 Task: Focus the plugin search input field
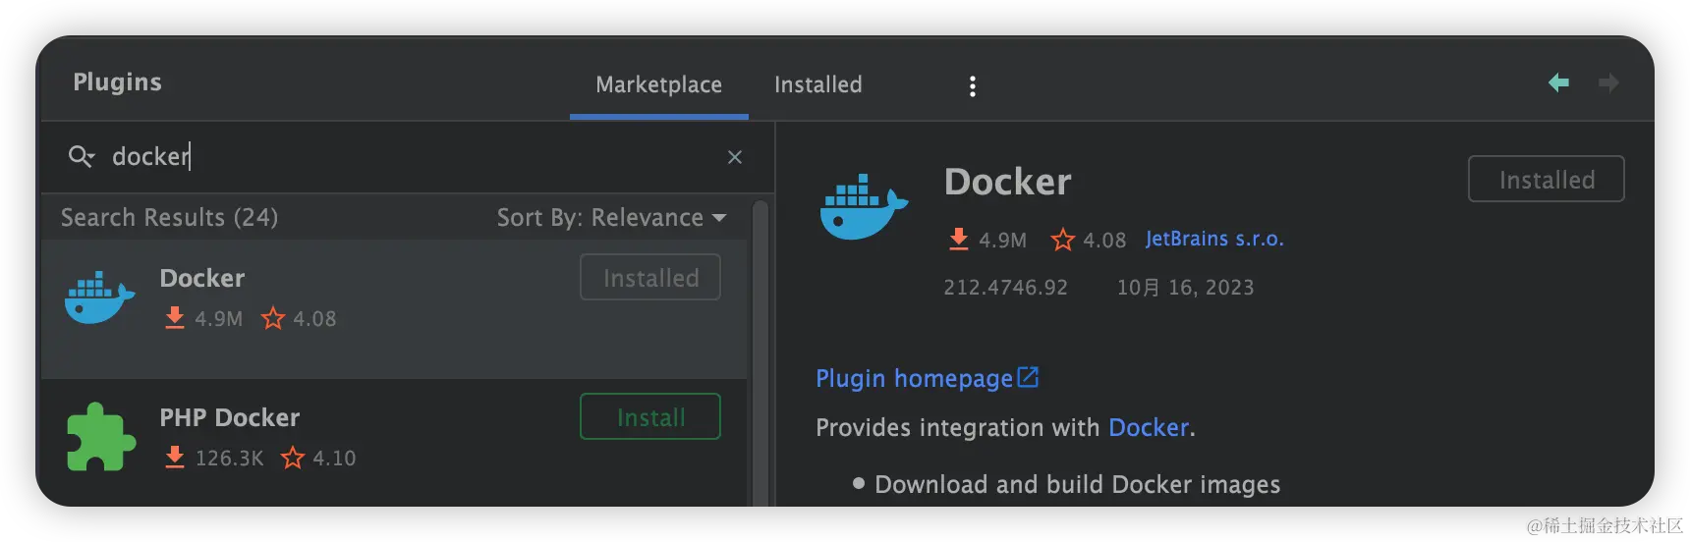(x=413, y=157)
